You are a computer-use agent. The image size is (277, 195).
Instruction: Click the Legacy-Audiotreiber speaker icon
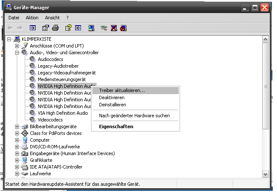tap(32, 66)
